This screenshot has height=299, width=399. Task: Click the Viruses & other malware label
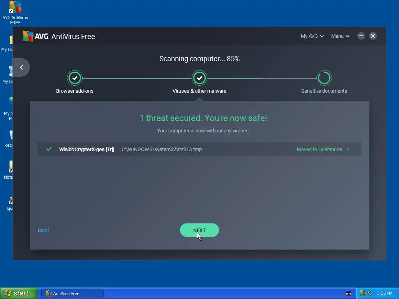199,91
